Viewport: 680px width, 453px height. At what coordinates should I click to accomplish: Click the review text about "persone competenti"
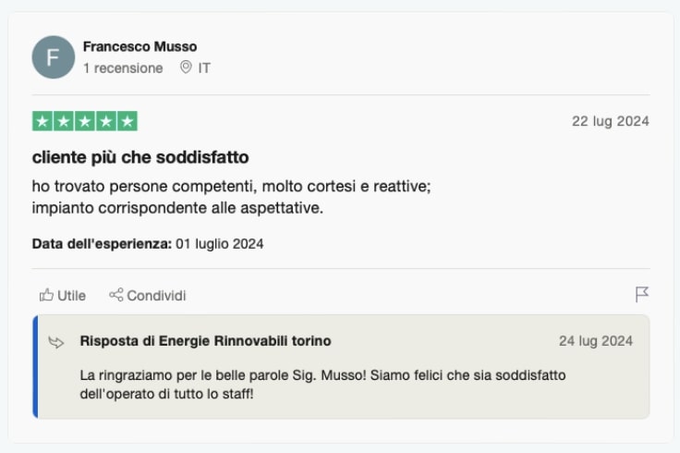coord(231,187)
